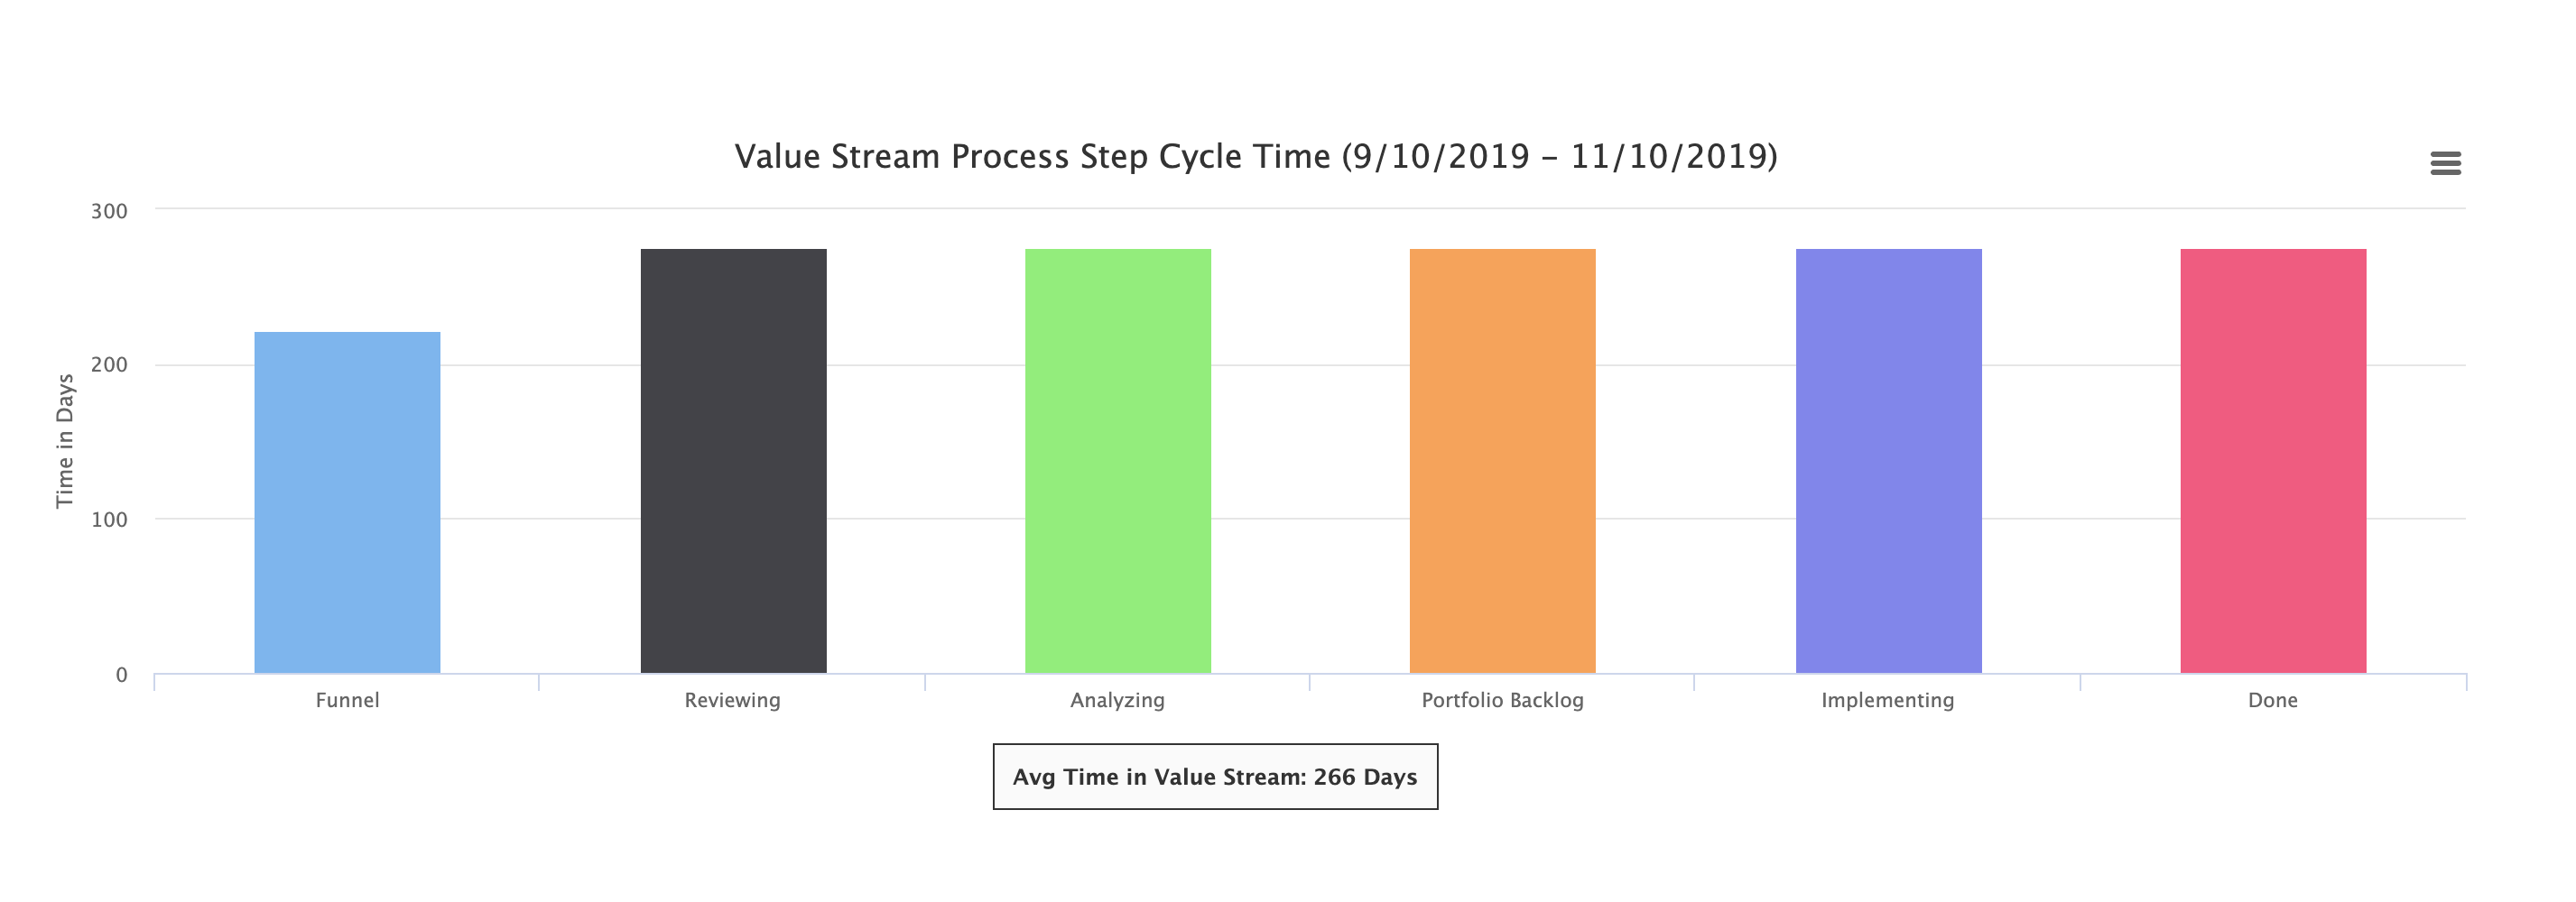Select the Implementing axis label
The image size is (2576, 902).
[x=1887, y=700]
